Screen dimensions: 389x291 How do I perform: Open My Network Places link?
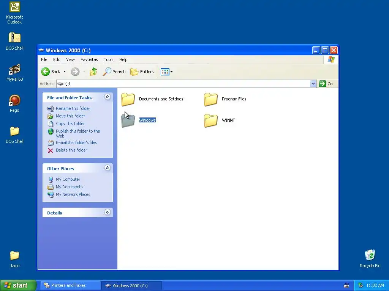73,194
